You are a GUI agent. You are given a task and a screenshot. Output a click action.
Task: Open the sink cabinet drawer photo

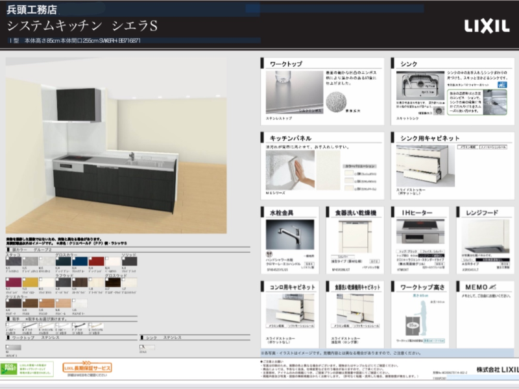(x=426, y=166)
